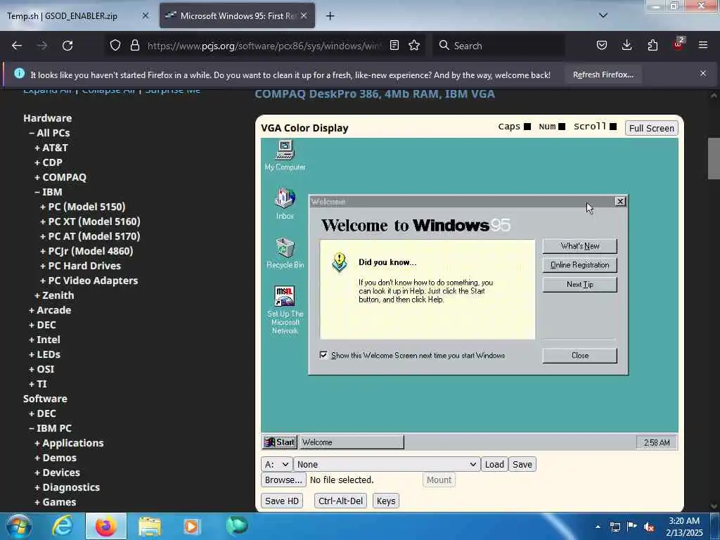Expand the OSI tree item
The height and width of the screenshot is (540, 720).
(x=41, y=369)
